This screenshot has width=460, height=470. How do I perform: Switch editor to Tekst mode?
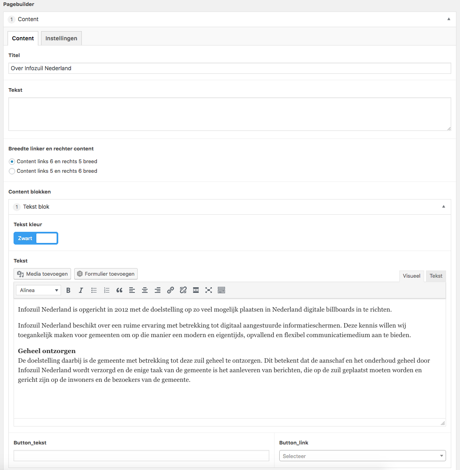[x=436, y=276]
